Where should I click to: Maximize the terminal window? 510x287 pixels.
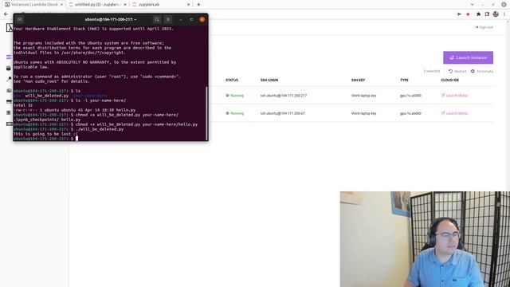(x=191, y=19)
